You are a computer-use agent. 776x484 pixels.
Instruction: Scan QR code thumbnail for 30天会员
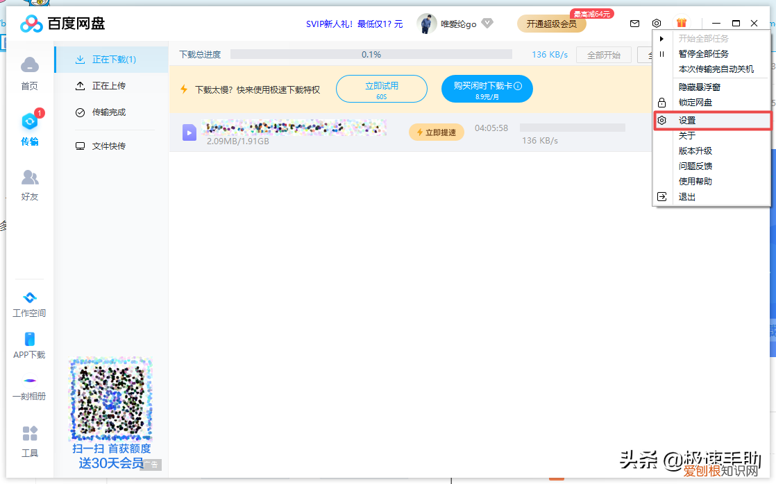point(110,400)
